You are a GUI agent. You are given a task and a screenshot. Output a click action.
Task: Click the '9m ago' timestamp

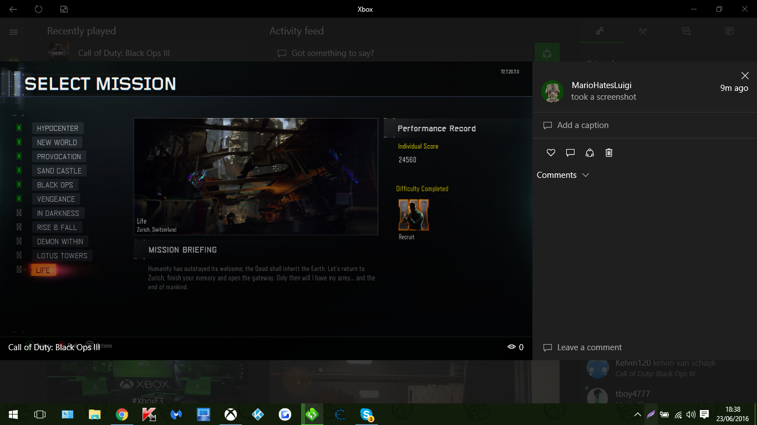tap(734, 88)
